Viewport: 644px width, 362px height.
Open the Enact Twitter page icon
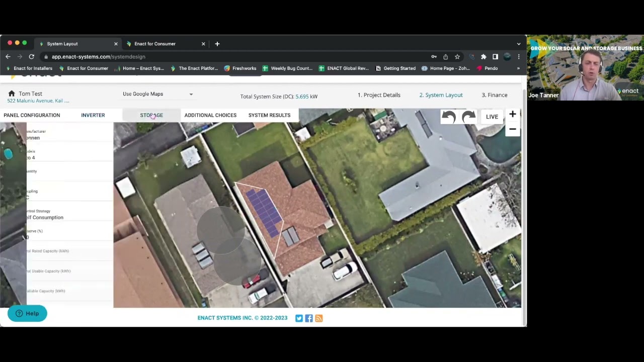click(x=299, y=318)
